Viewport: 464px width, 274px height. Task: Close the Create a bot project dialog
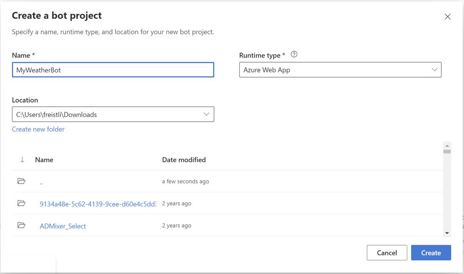447,17
